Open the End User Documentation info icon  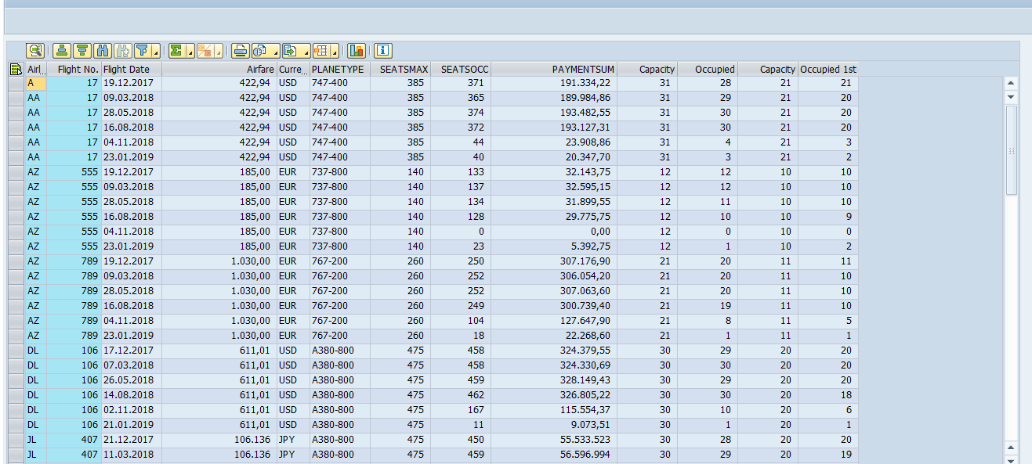pos(383,51)
